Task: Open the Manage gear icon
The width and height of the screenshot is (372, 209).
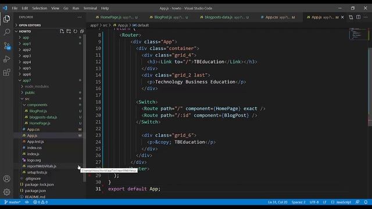Action: [x=6, y=192]
